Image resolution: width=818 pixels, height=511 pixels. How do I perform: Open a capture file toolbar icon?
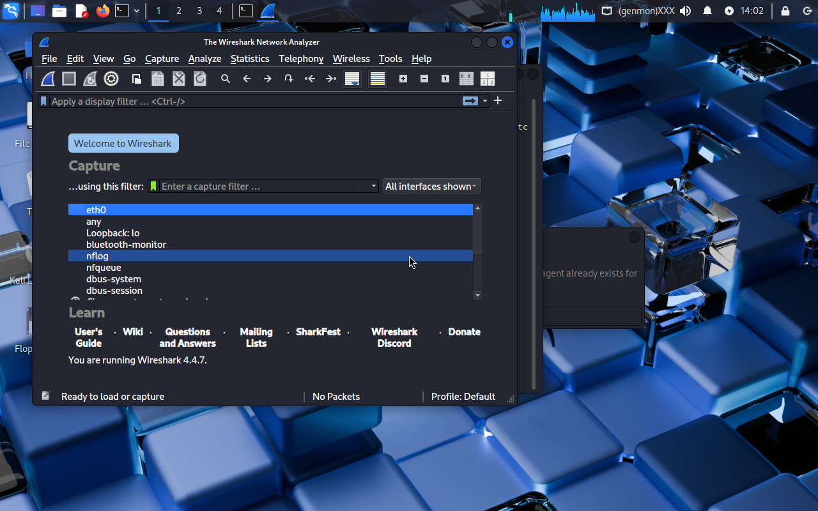(x=137, y=79)
